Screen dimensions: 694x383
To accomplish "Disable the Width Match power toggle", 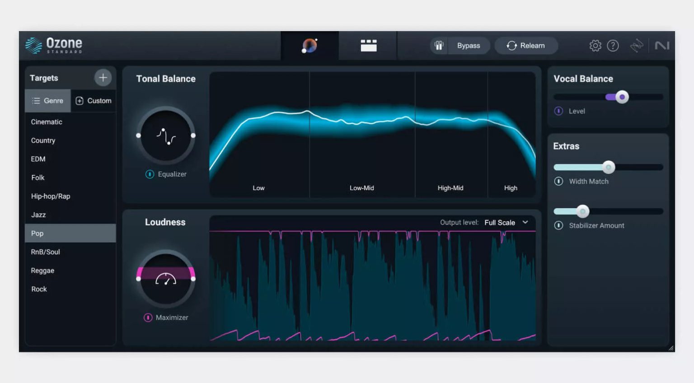I will [x=558, y=182].
